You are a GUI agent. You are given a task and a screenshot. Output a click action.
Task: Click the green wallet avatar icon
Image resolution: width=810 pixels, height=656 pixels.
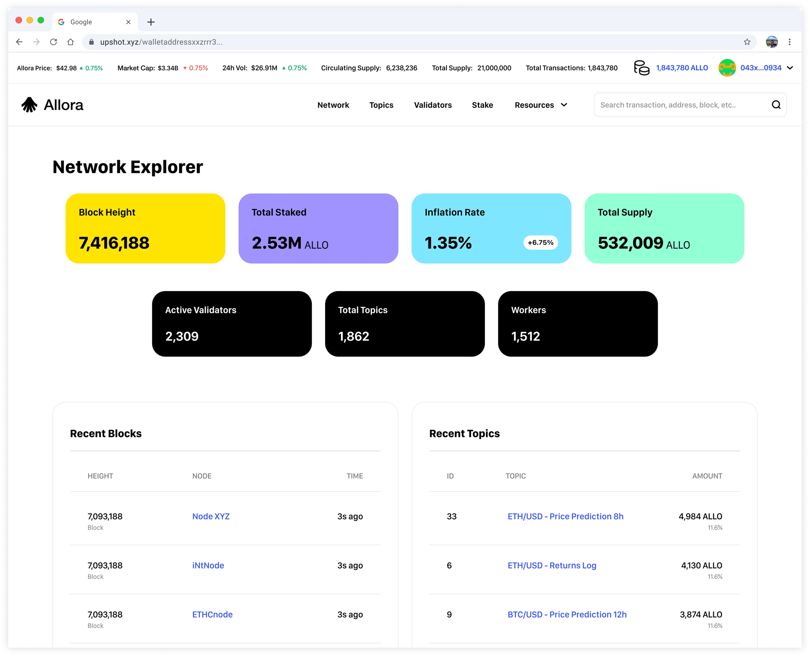727,68
